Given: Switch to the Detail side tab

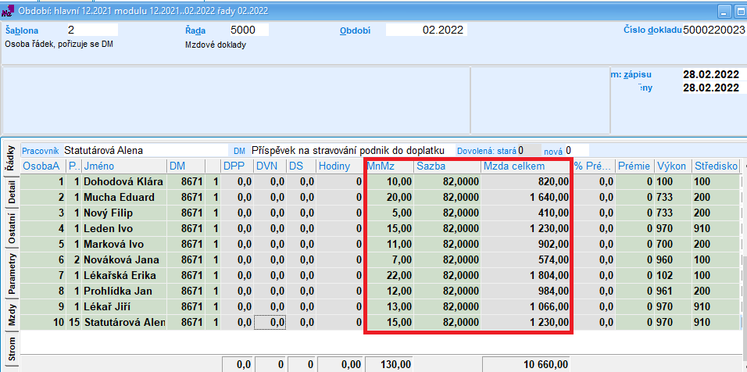Looking at the screenshot, I should 10,193.
